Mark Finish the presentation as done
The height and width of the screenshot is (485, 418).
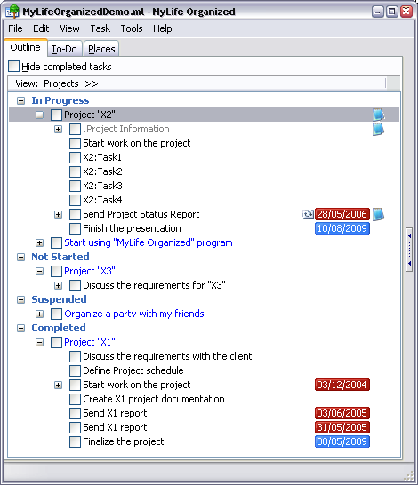tap(75, 228)
